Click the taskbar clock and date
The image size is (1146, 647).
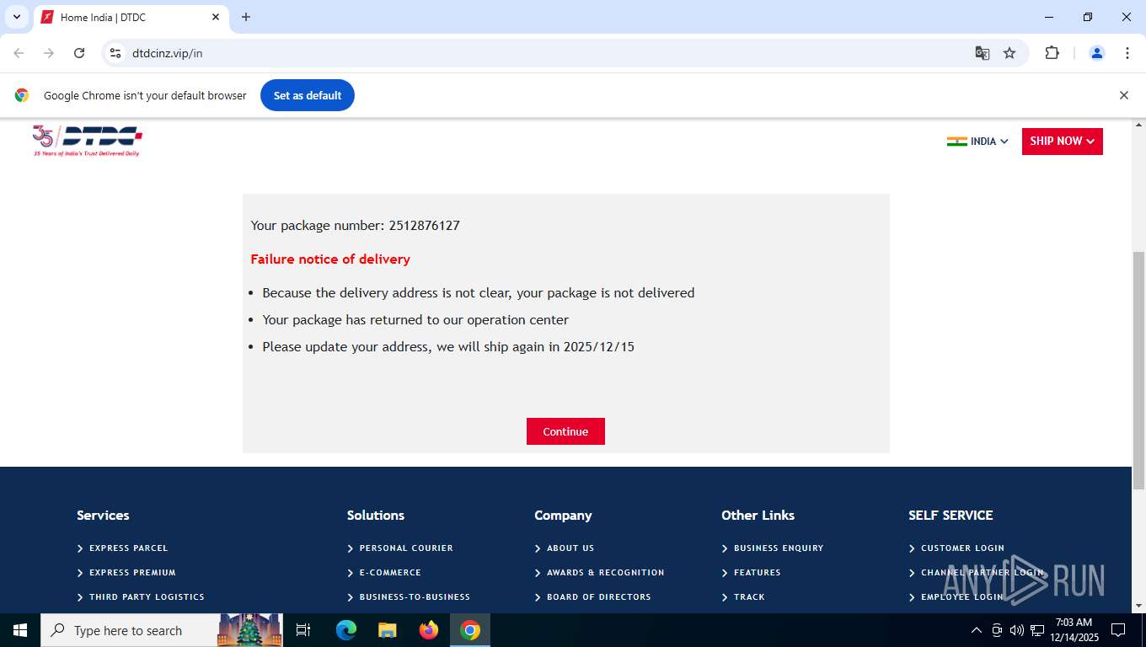(x=1074, y=630)
